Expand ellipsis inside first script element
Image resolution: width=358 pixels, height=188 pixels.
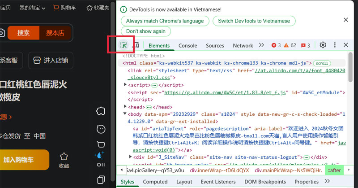154,85
